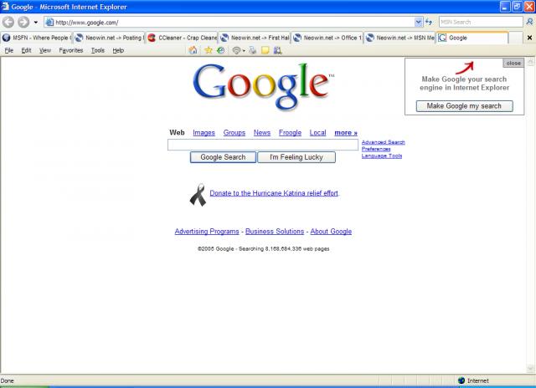Screen dimensions: 536x388
Task: Dismiss the promo with the close button
Action: (x=513, y=63)
